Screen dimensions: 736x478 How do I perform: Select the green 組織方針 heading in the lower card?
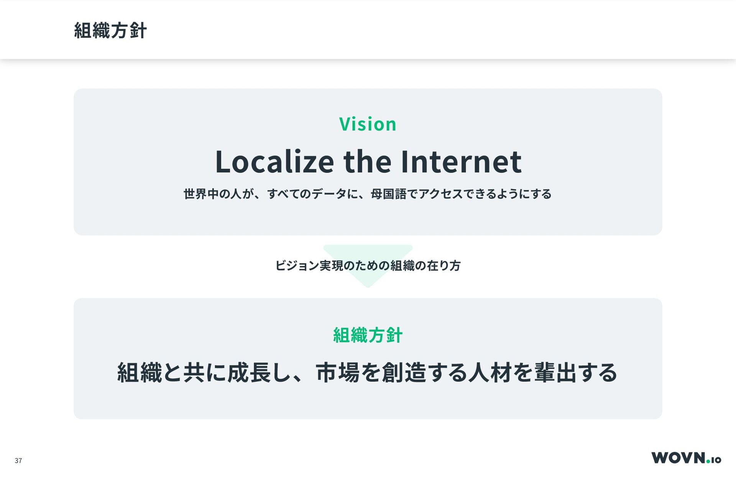tap(368, 335)
